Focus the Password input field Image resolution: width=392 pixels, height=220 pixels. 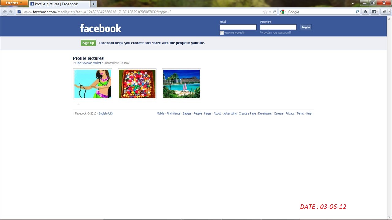(278, 27)
